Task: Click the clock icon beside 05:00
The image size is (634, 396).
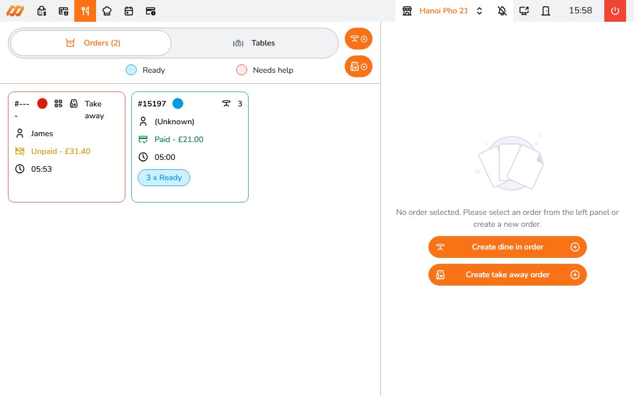Action: pyautogui.click(x=143, y=157)
